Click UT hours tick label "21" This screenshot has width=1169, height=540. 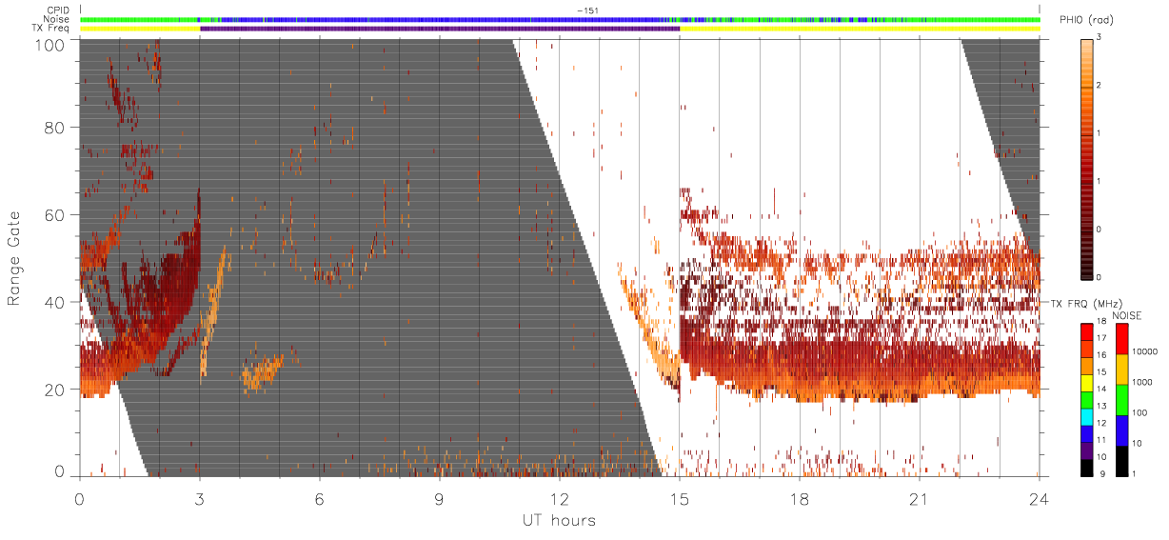coord(919,499)
